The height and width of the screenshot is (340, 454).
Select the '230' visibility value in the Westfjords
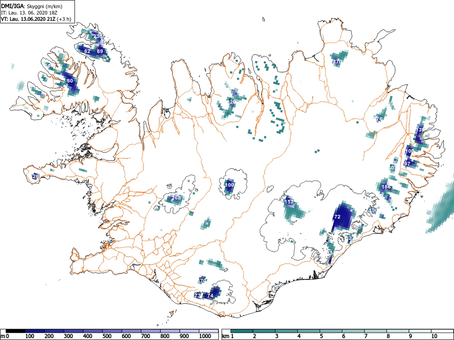point(98,36)
